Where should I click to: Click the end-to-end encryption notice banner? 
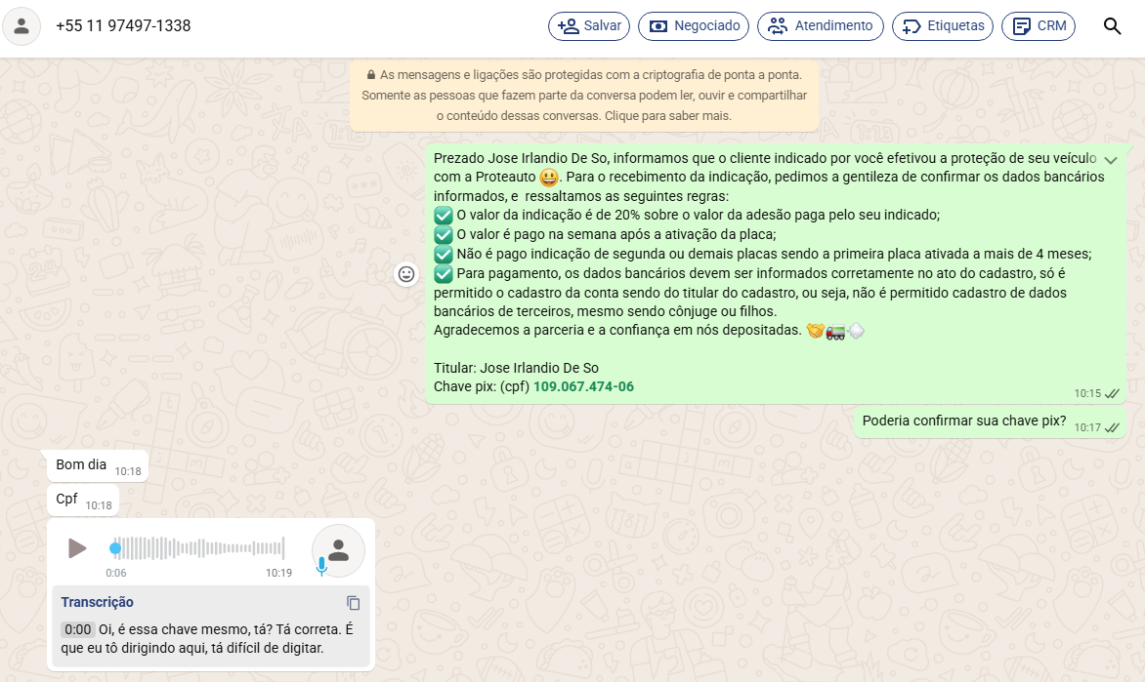(x=583, y=96)
